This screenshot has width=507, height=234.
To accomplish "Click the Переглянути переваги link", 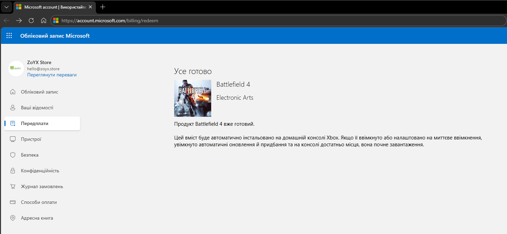I will tap(52, 75).
